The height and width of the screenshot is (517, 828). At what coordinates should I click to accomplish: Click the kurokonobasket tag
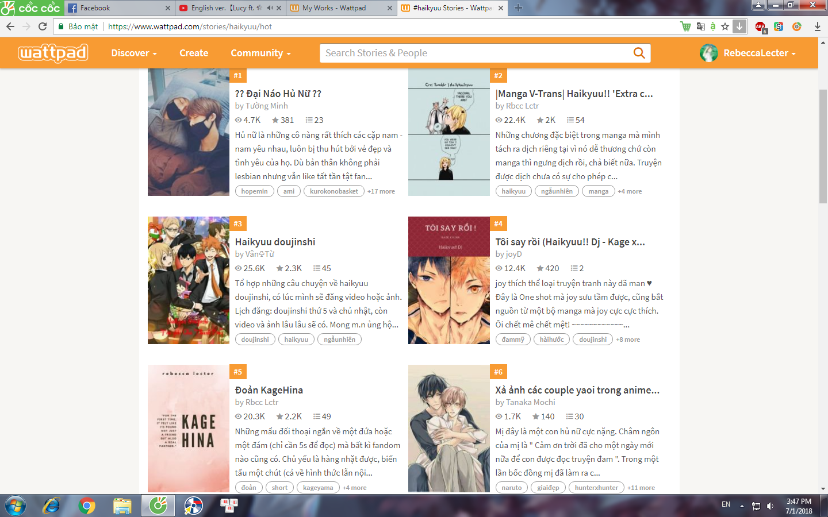[333, 191]
